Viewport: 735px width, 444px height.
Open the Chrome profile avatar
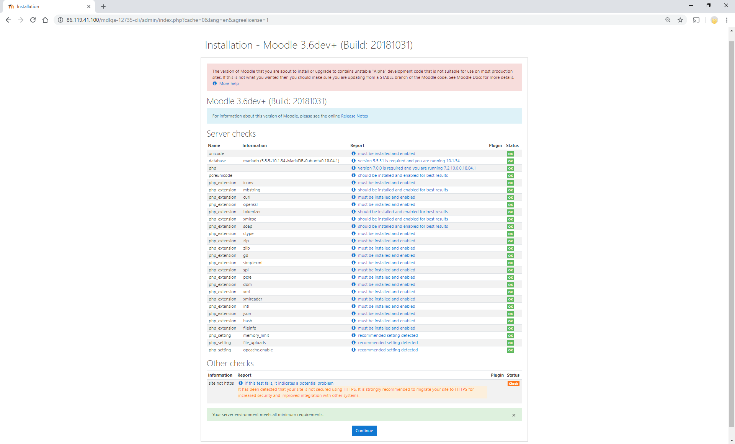tap(714, 20)
